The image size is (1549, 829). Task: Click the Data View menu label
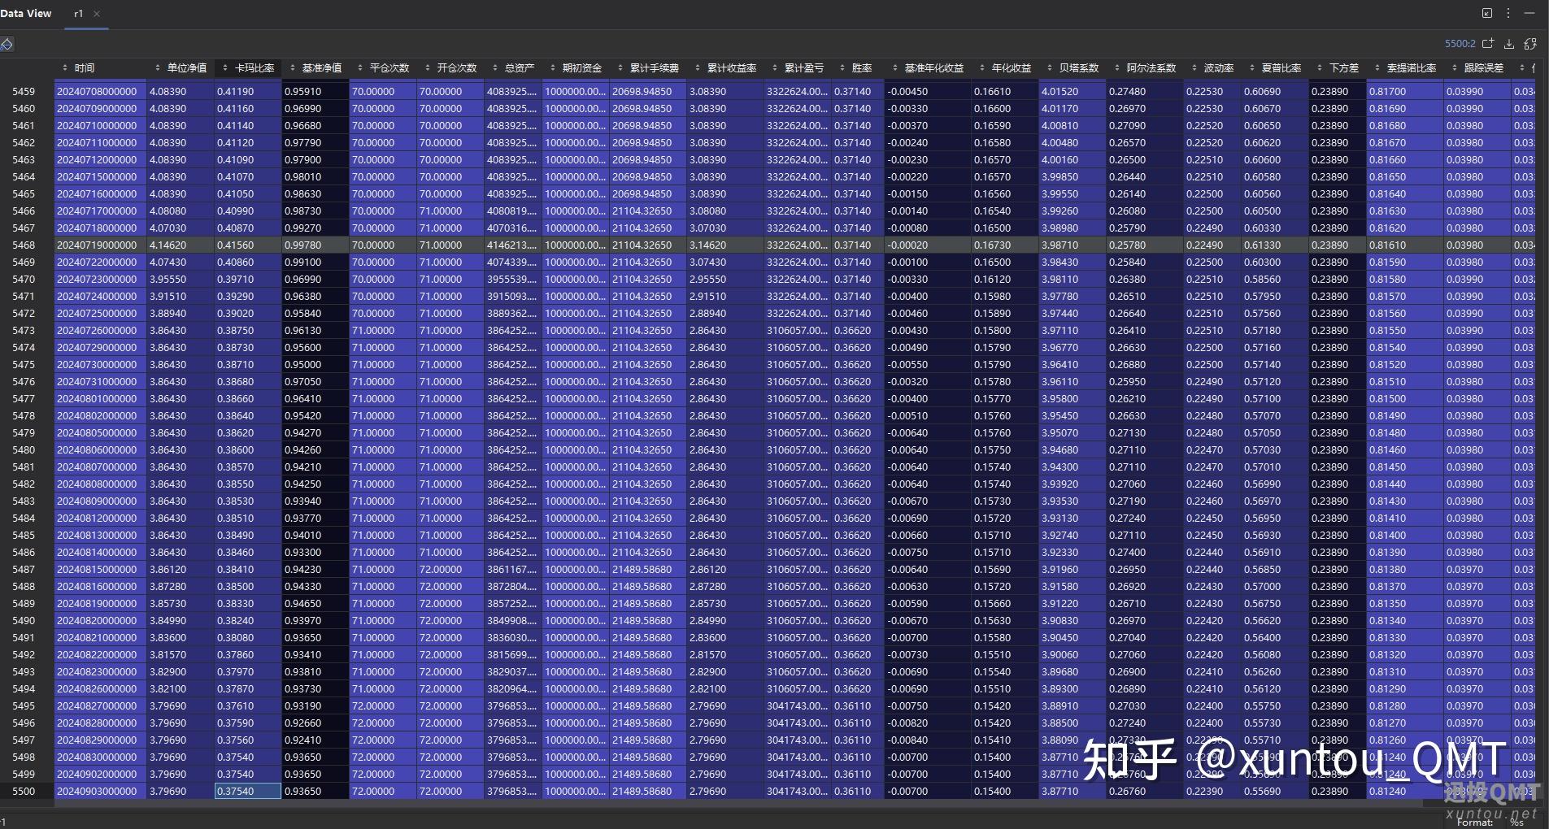(x=27, y=13)
